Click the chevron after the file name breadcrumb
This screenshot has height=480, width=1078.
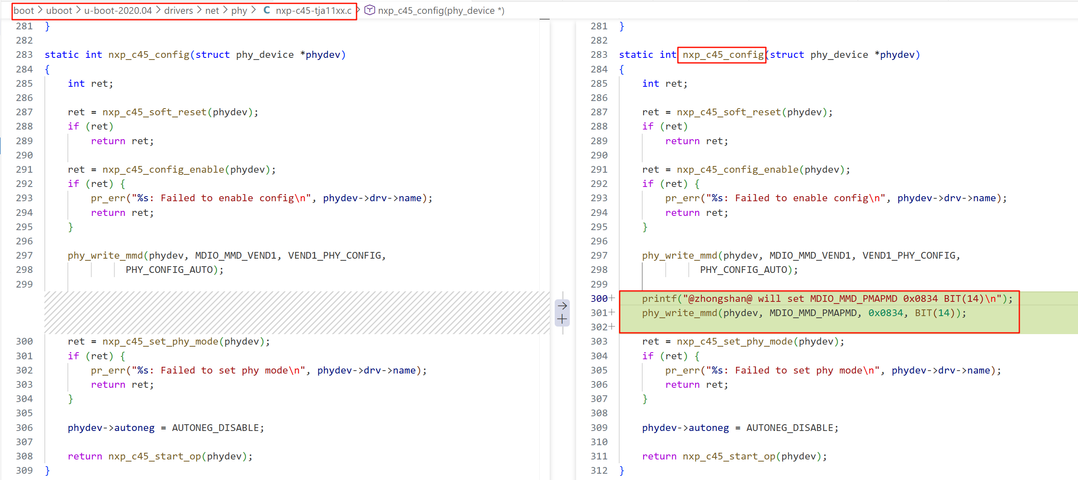pyautogui.click(x=358, y=9)
